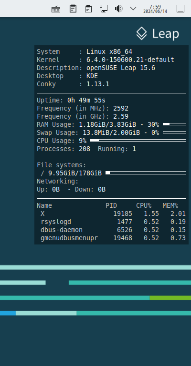Expand hidden system tray icons arrow
Screen dimensions: 191x366
(x=133, y=9)
